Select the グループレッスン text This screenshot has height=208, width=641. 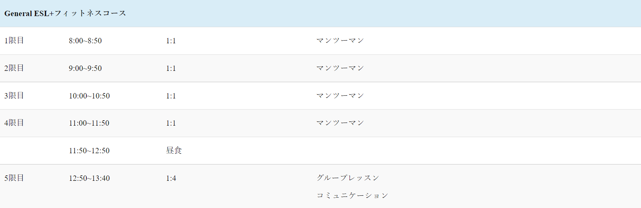pos(348,178)
